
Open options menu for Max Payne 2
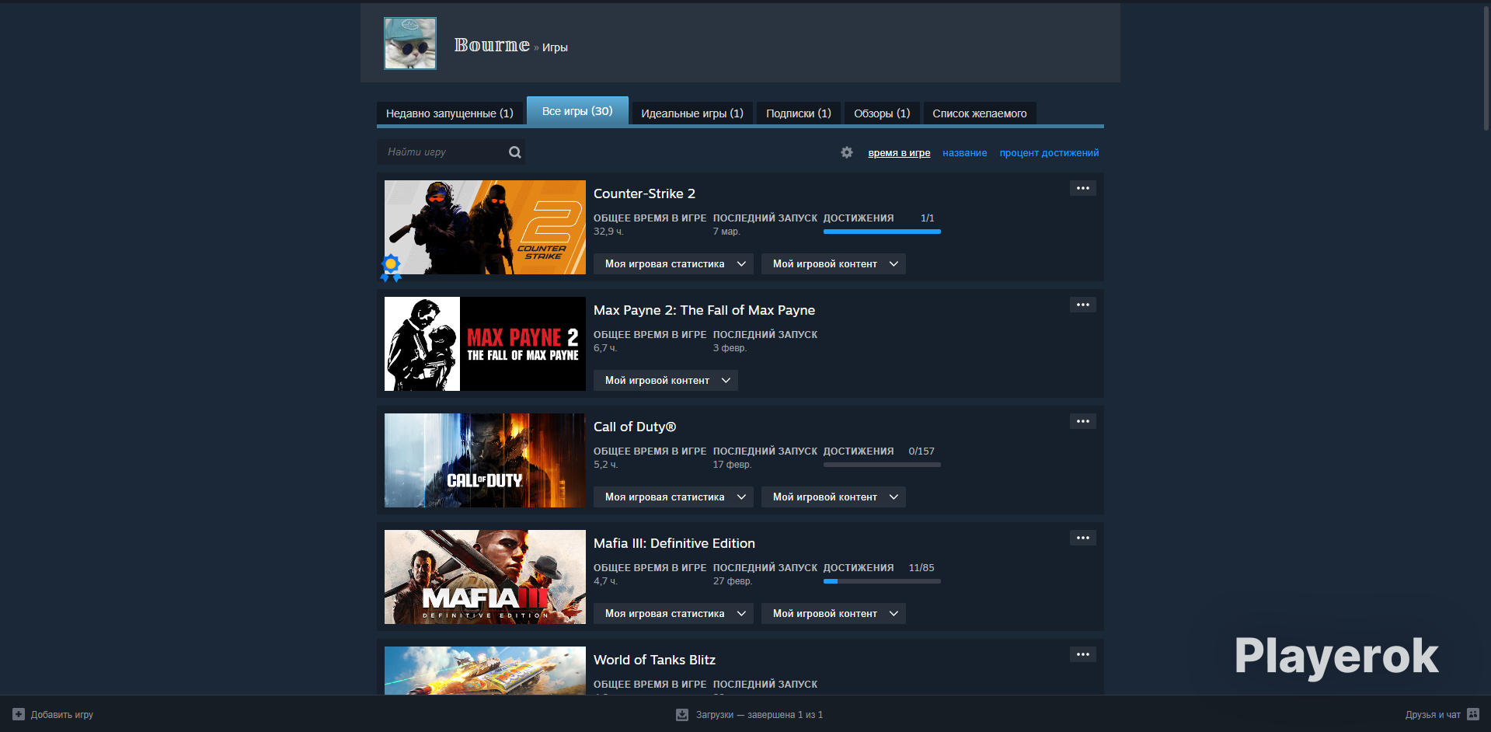pos(1083,305)
